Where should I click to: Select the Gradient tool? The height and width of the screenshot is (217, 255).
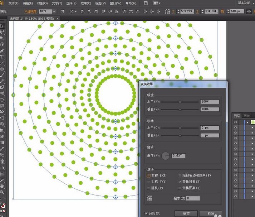2,143
